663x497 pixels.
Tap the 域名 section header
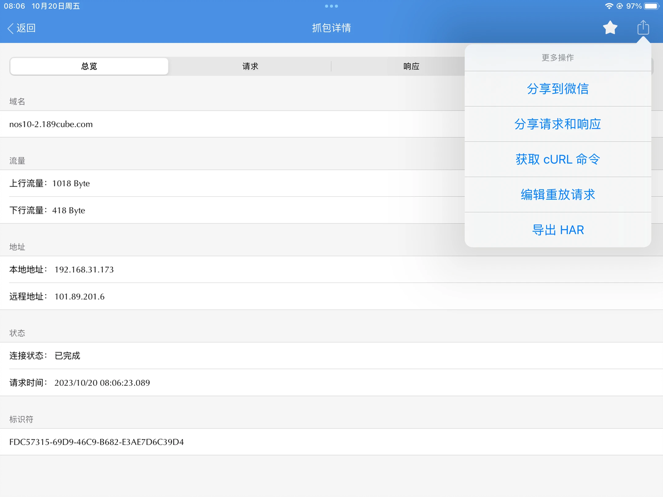(17, 101)
